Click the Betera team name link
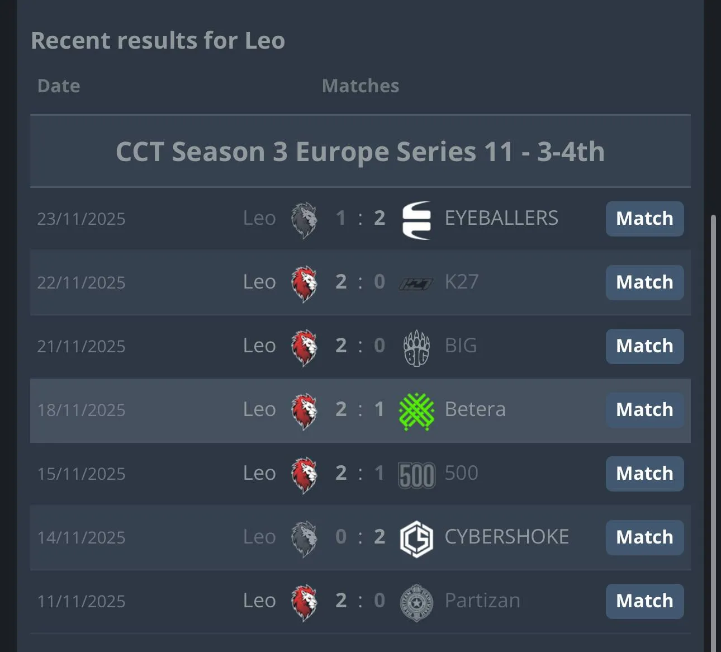 tap(475, 409)
